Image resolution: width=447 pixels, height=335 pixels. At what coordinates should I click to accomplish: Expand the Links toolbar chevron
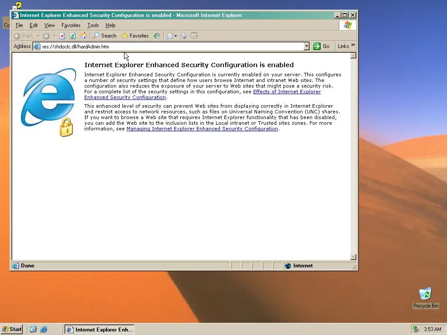pos(353,45)
